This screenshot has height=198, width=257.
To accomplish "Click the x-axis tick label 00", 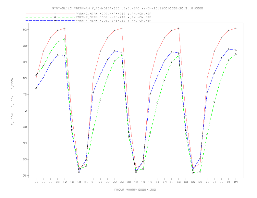I will coord(36,182).
